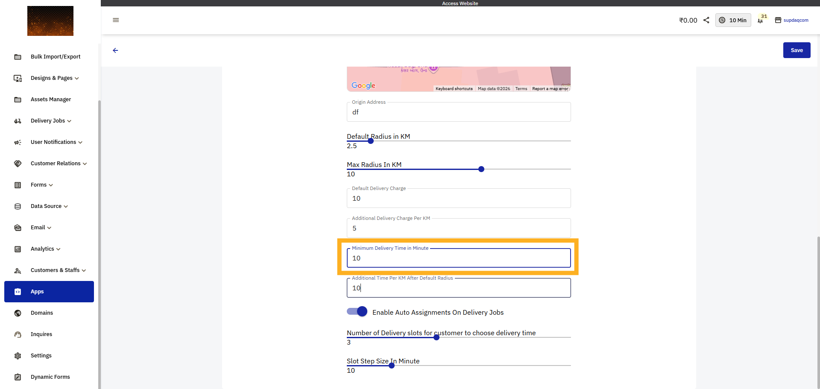Open map Keyboard shortcuts
The height and width of the screenshot is (389, 820).
click(x=454, y=89)
